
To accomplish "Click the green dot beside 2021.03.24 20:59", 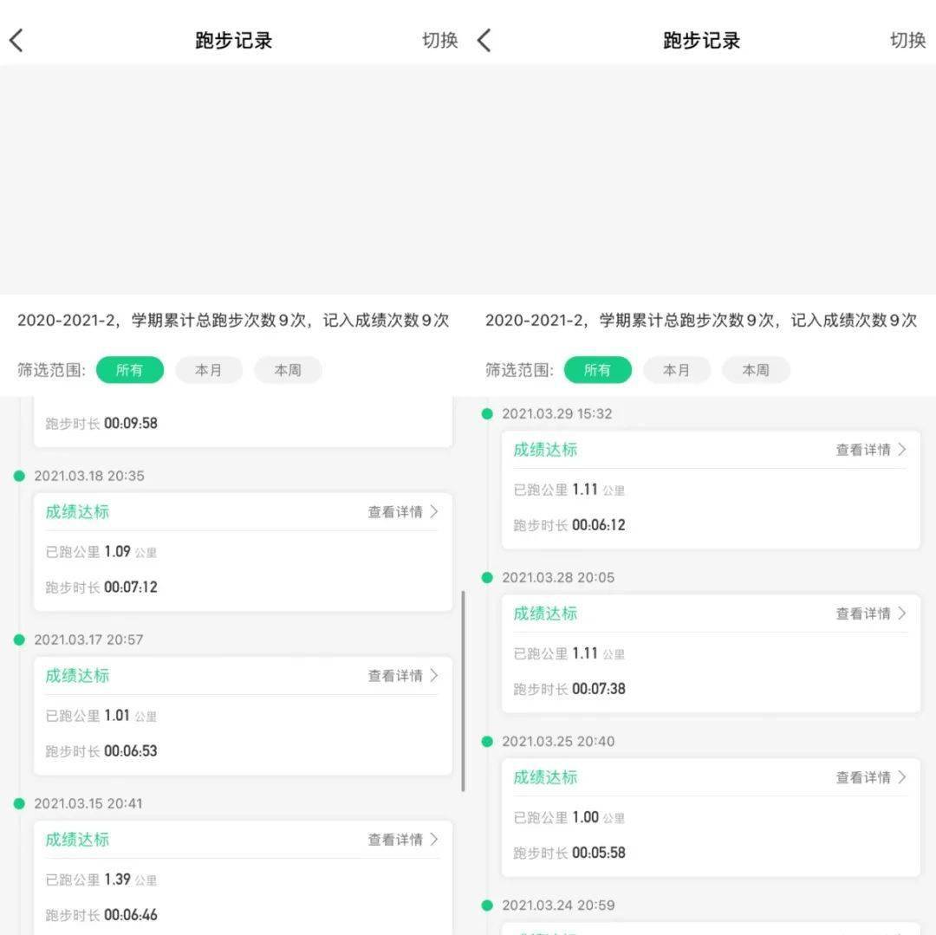I will pos(487,906).
